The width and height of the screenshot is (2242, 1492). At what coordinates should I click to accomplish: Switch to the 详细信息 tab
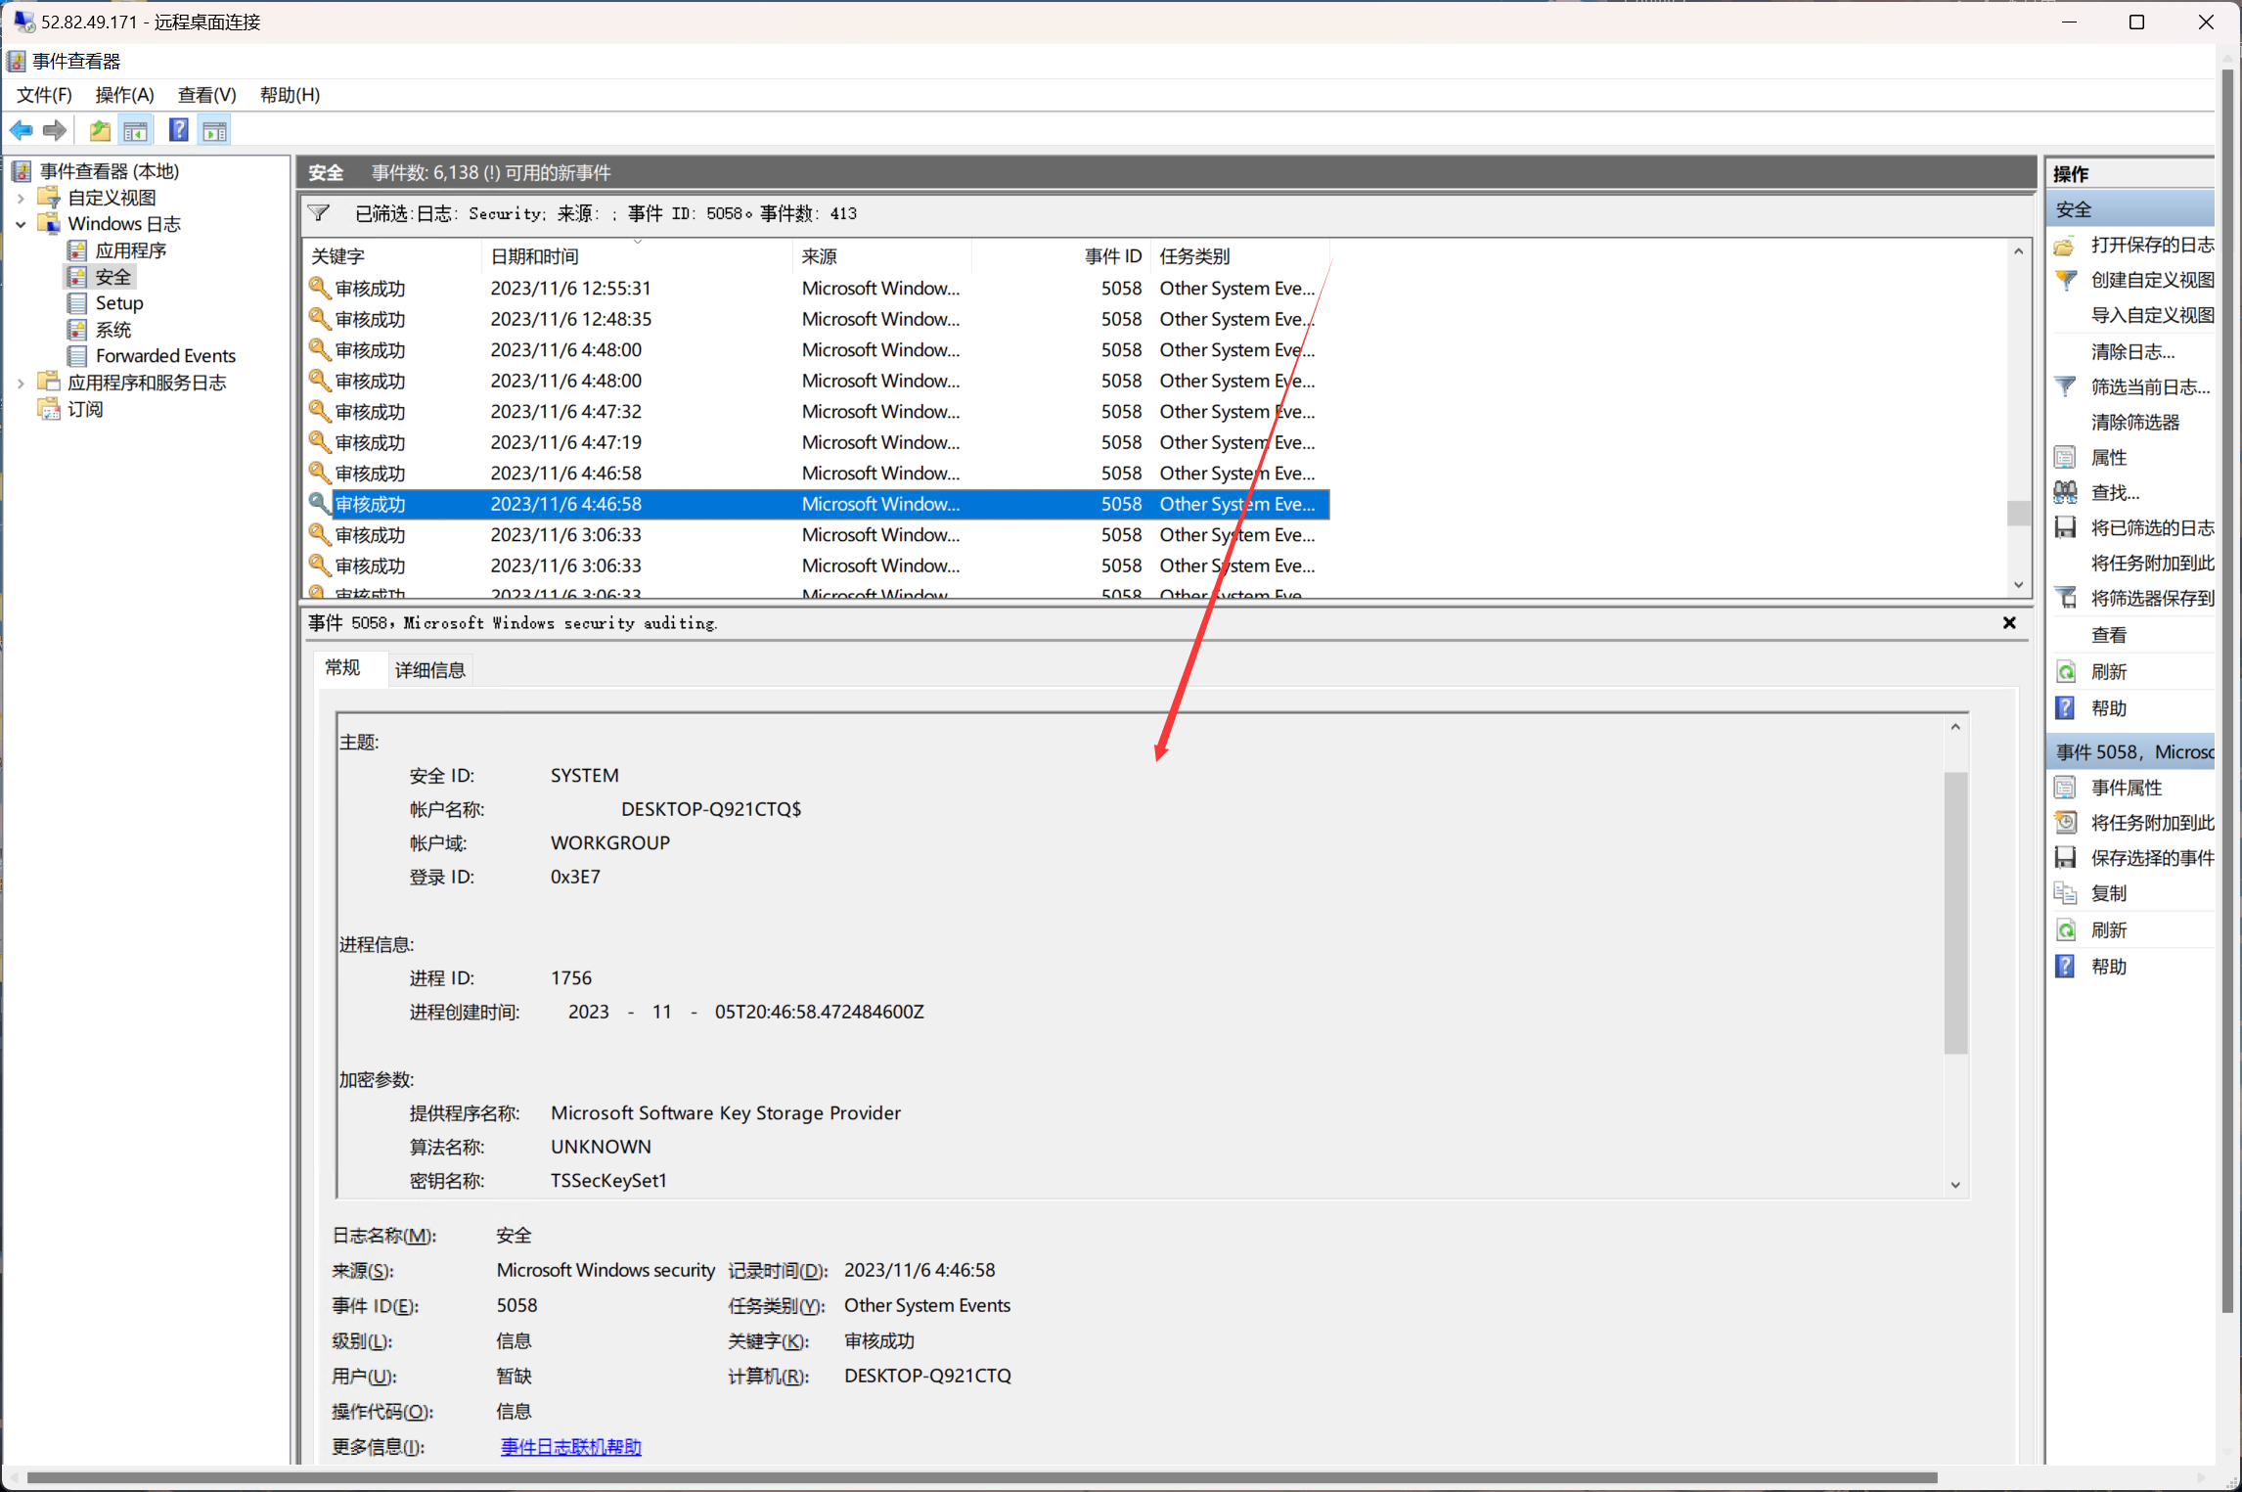tap(429, 670)
